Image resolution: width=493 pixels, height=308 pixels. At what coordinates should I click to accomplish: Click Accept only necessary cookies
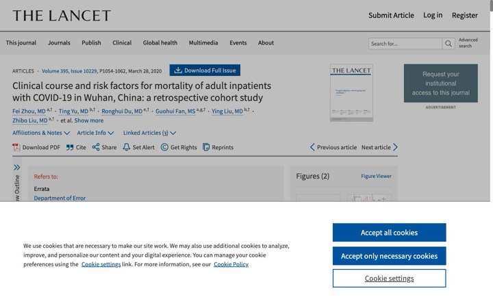[x=389, y=256]
